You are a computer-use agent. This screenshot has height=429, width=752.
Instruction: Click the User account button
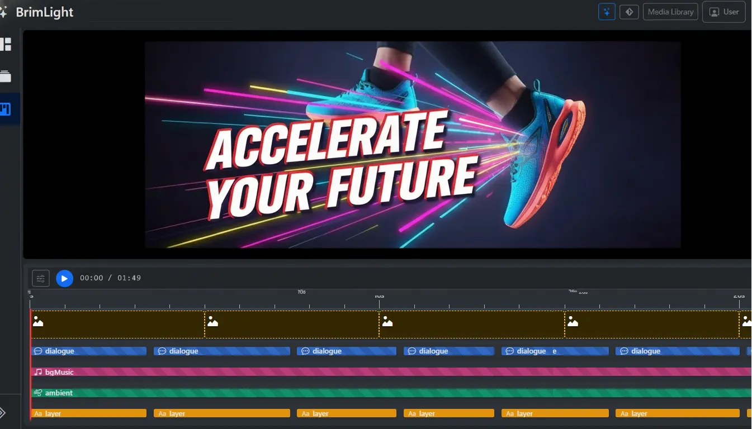coord(723,11)
